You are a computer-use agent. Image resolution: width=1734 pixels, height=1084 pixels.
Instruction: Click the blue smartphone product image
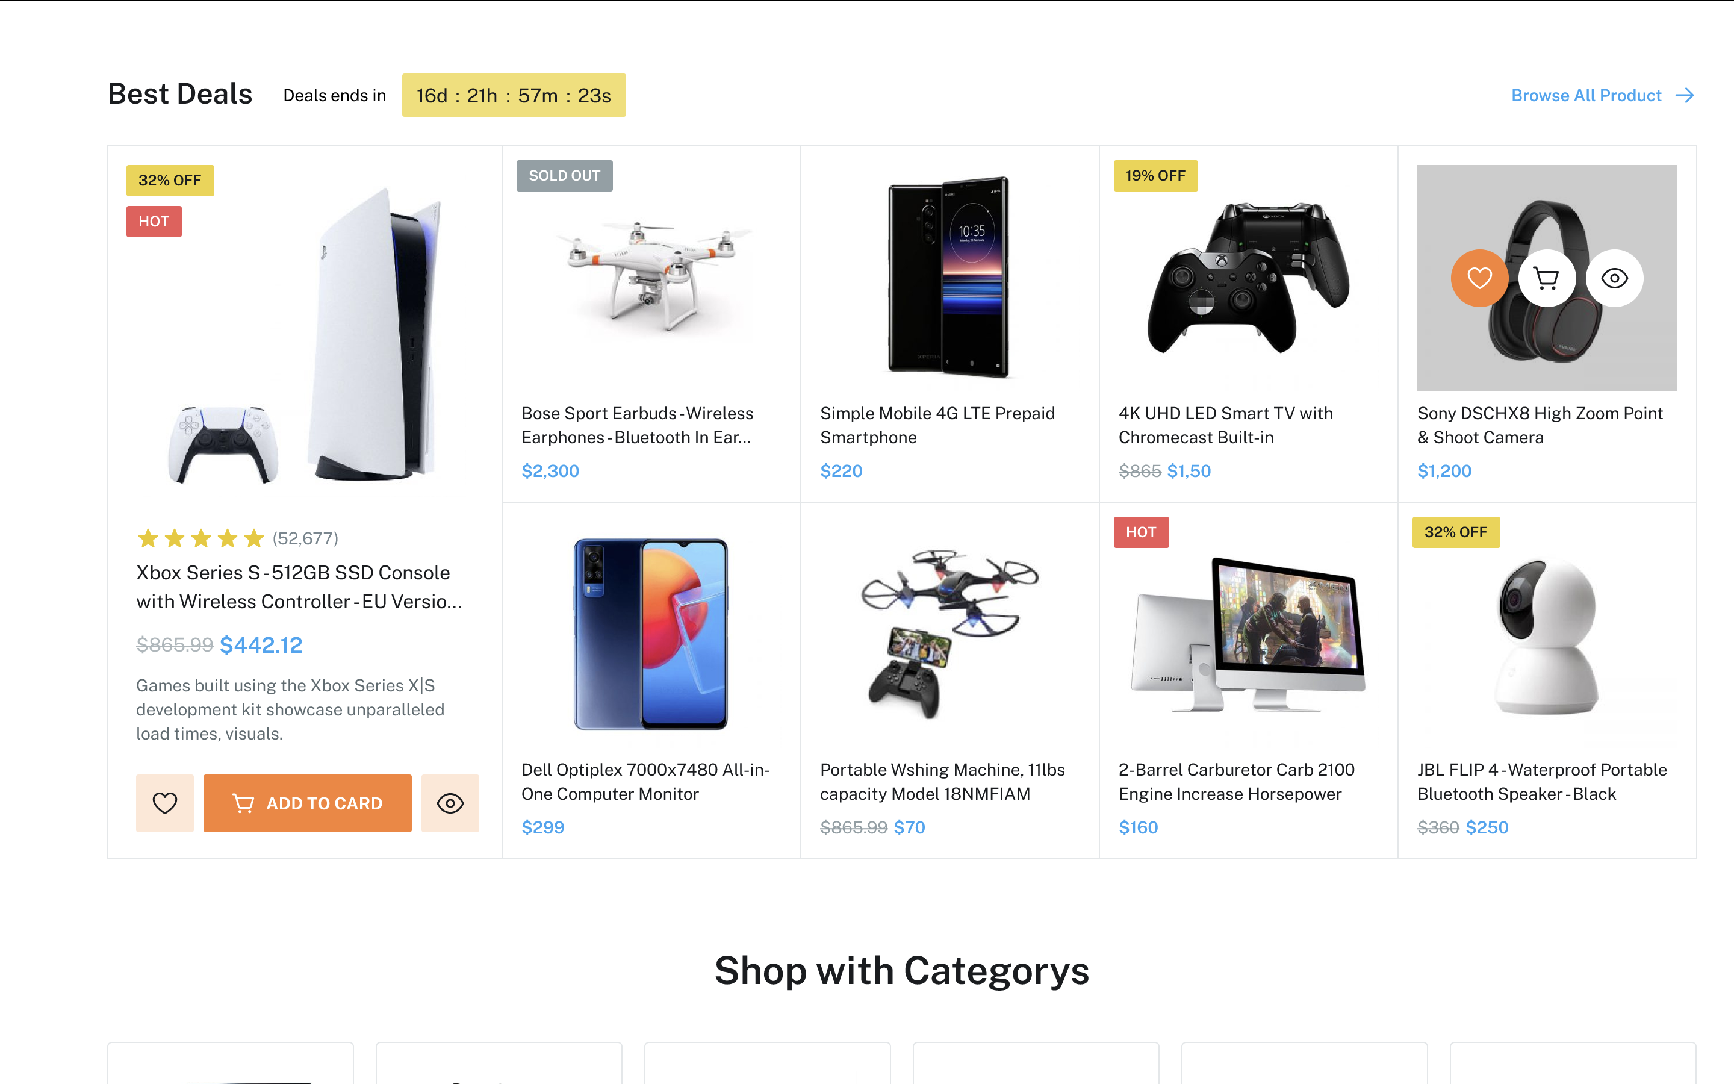tap(651, 635)
